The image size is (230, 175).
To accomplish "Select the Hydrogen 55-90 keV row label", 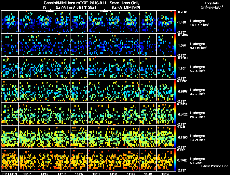I will 198,69.
